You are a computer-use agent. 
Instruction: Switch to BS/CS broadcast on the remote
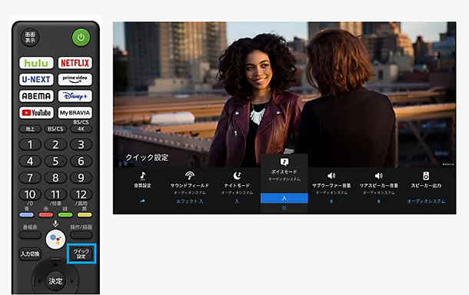pos(55,129)
